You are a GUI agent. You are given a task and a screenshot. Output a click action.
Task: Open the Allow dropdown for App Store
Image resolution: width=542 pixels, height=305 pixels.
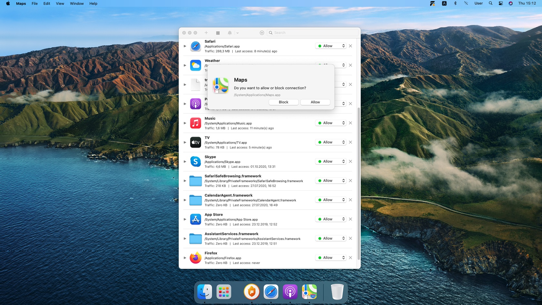[x=331, y=219]
